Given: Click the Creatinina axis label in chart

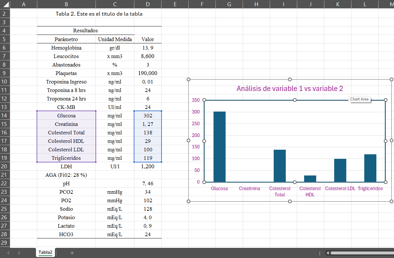Looking at the screenshot, I should (x=249, y=189).
